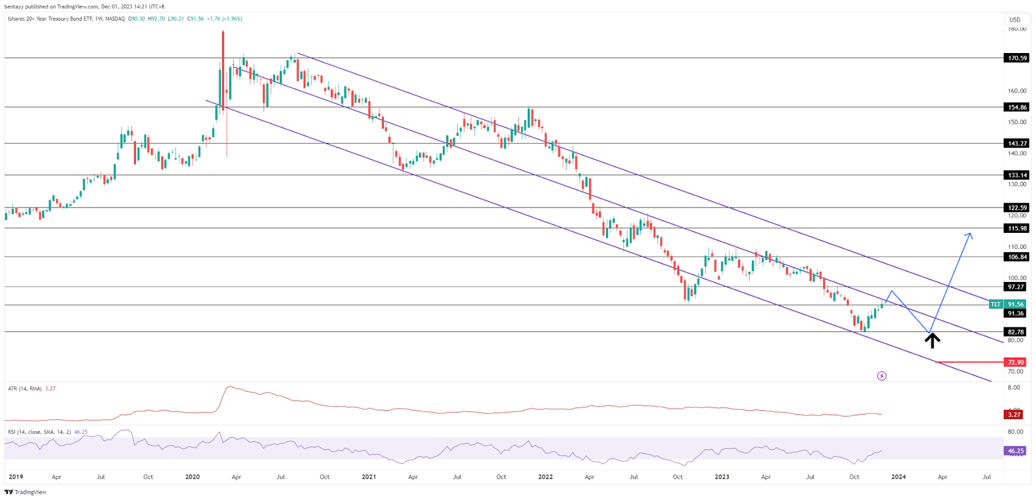
Task: Open the USD currency selector
Action: click(x=1015, y=19)
